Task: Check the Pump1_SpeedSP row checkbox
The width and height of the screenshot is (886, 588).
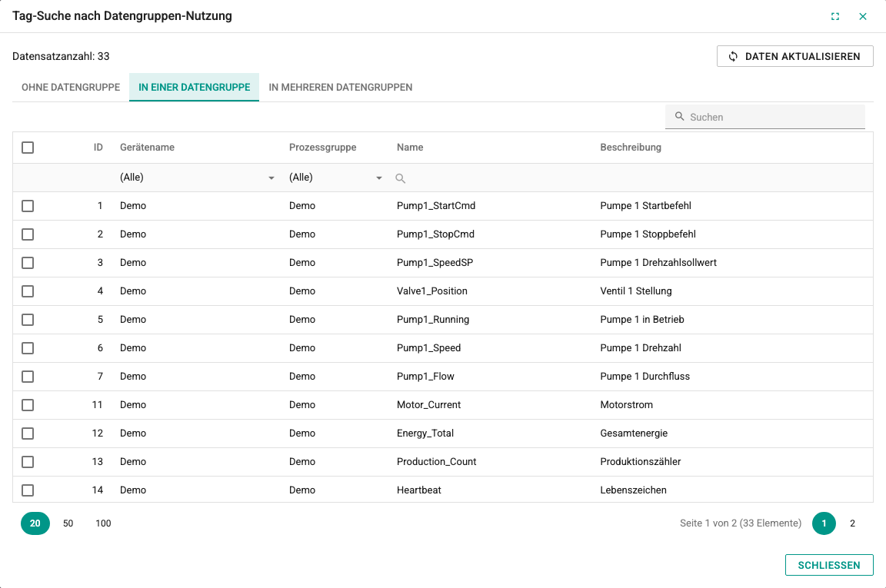Action: pos(28,263)
